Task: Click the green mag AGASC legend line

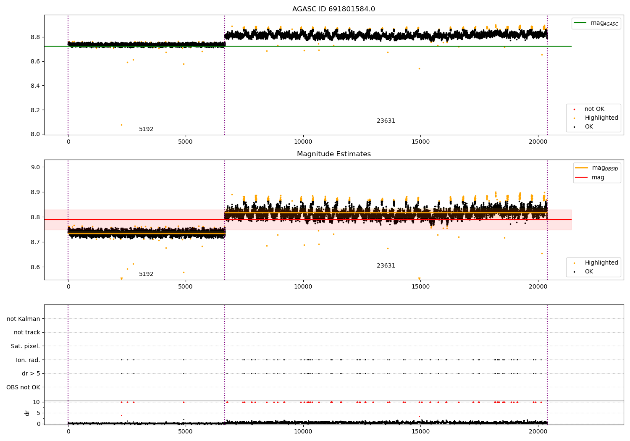Action: point(580,23)
